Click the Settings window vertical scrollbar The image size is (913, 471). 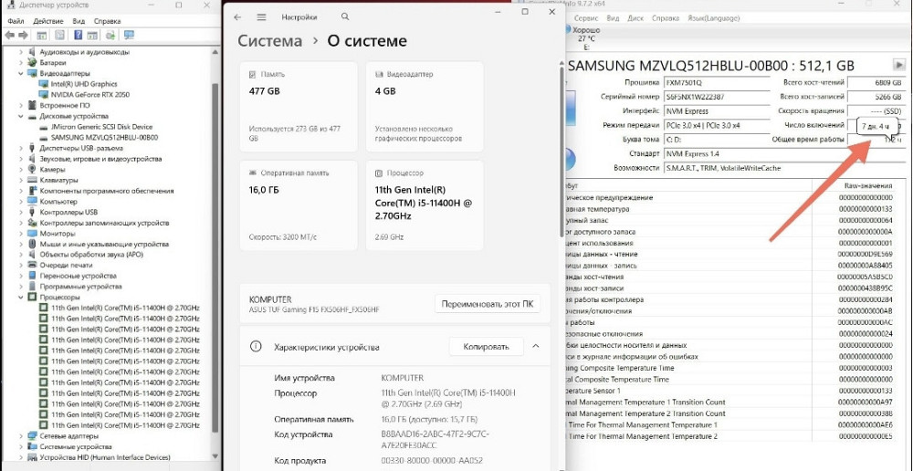pyautogui.click(x=561, y=152)
